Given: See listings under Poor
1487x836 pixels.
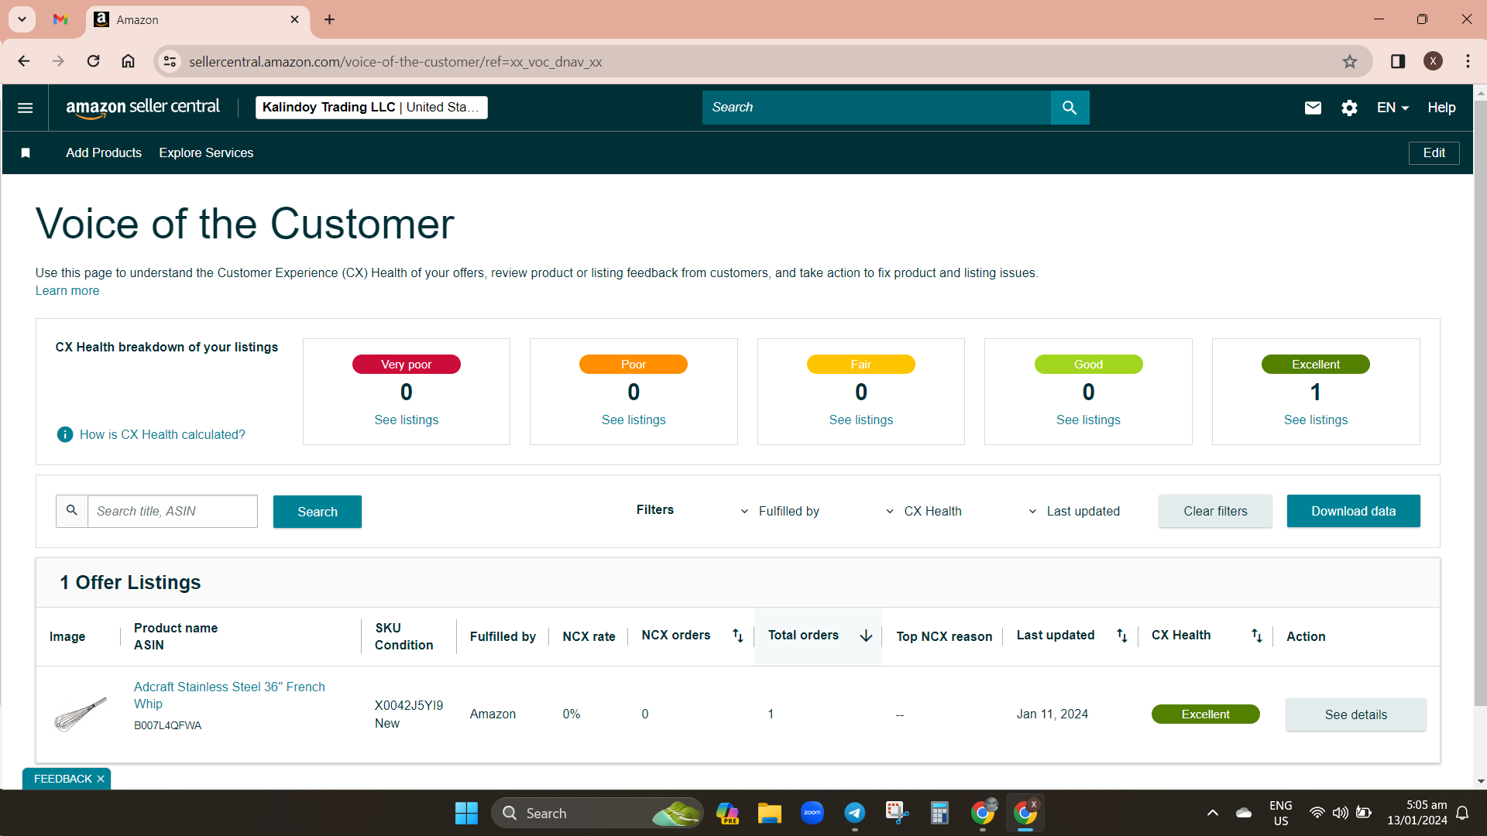Looking at the screenshot, I should pos(634,420).
